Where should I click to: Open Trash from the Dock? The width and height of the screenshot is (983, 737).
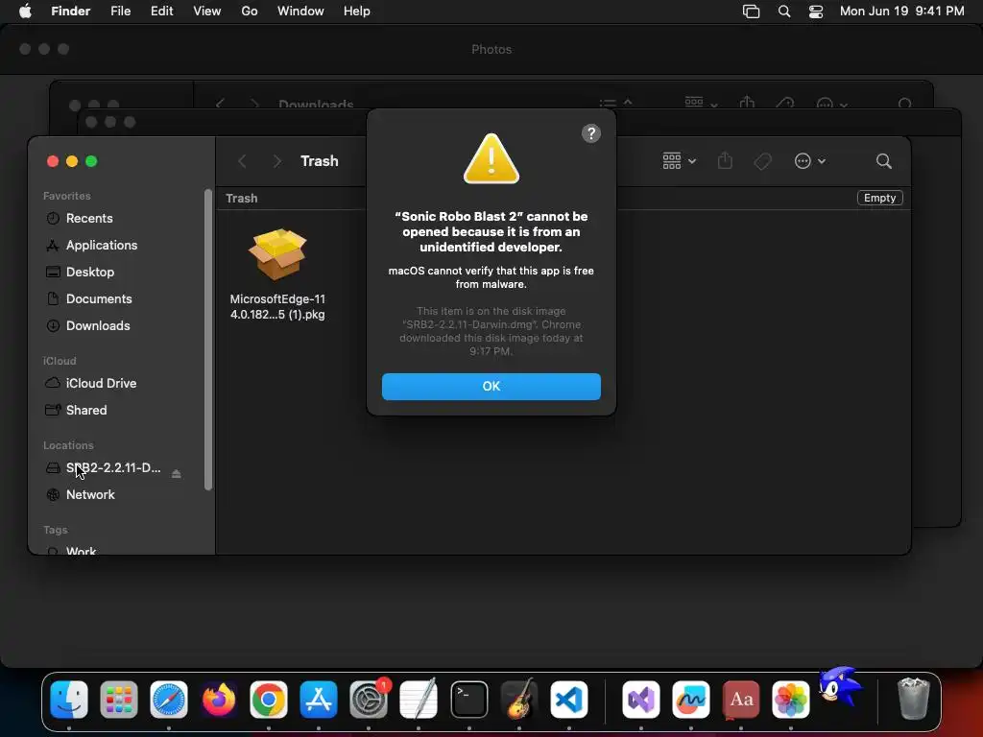tap(914, 700)
